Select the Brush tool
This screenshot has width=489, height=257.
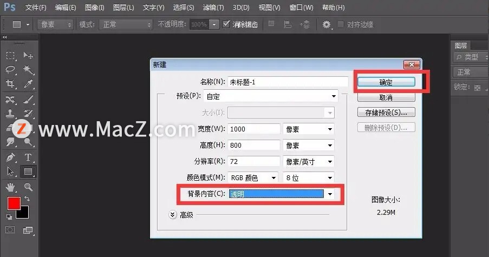tap(28, 100)
